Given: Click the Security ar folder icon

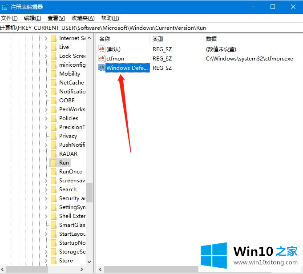Looking at the screenshot, I should coord(53,198).
